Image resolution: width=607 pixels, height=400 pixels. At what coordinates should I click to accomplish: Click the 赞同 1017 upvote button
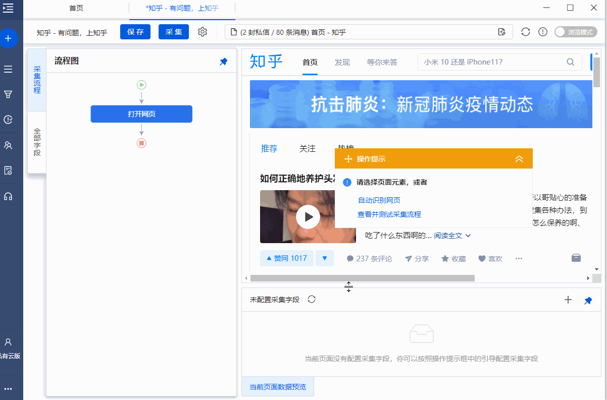point(286,258)
